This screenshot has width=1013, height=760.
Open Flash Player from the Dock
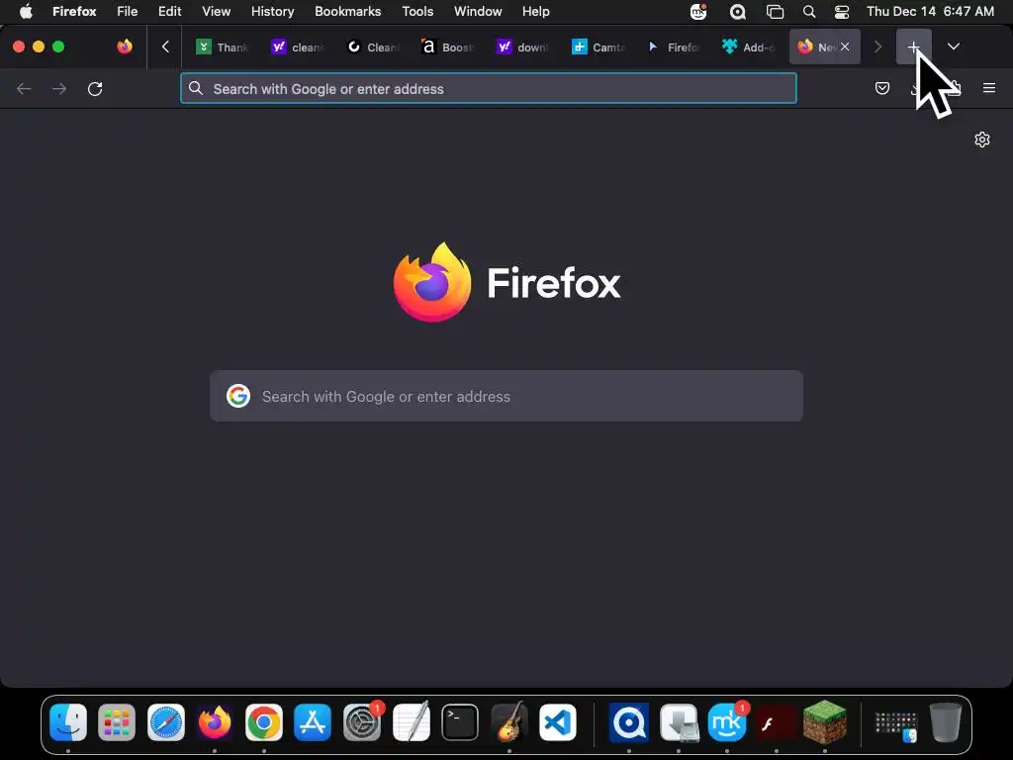click(776, 721)
